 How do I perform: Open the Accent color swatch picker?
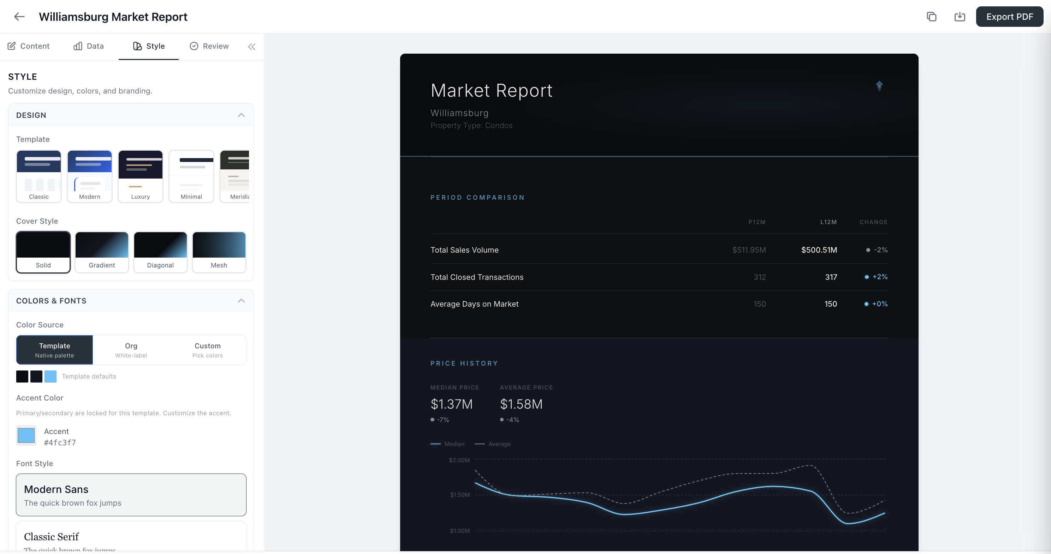[x=26, y=435]
